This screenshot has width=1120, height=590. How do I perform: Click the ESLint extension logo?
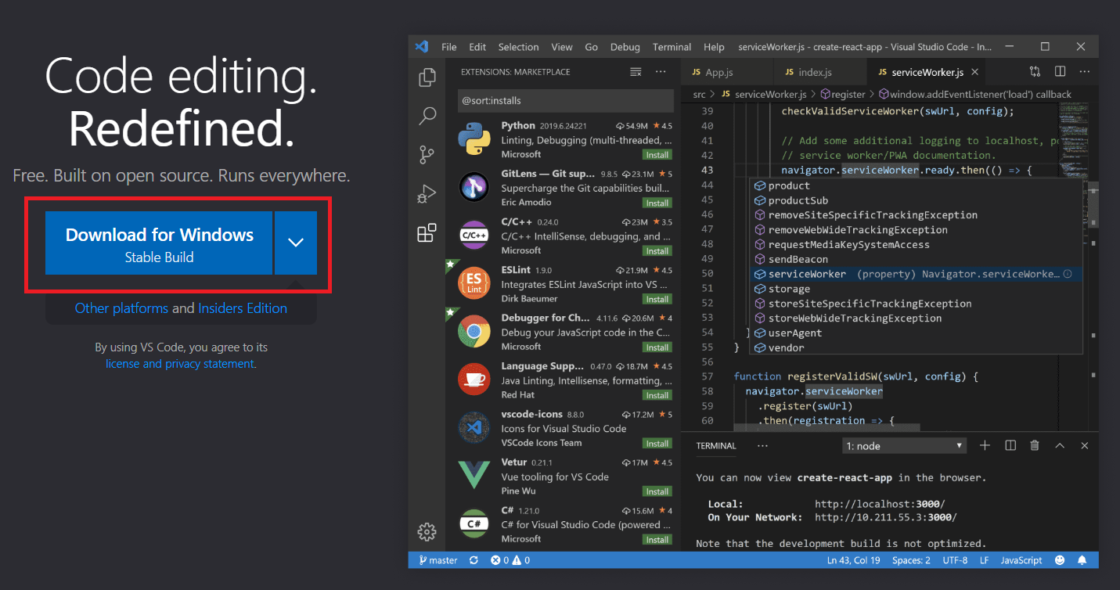[x=474, y=284]
